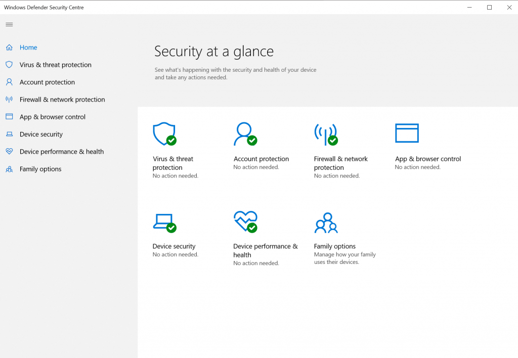518x358 pixels.
Task: Click the App & browser control window tile icon
Action: coord(407,133)
